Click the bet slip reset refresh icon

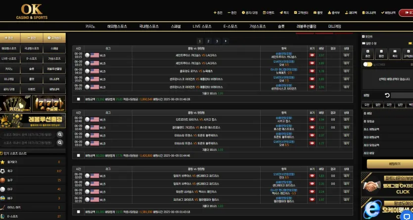pyautogui.click(x=387, y=95)
